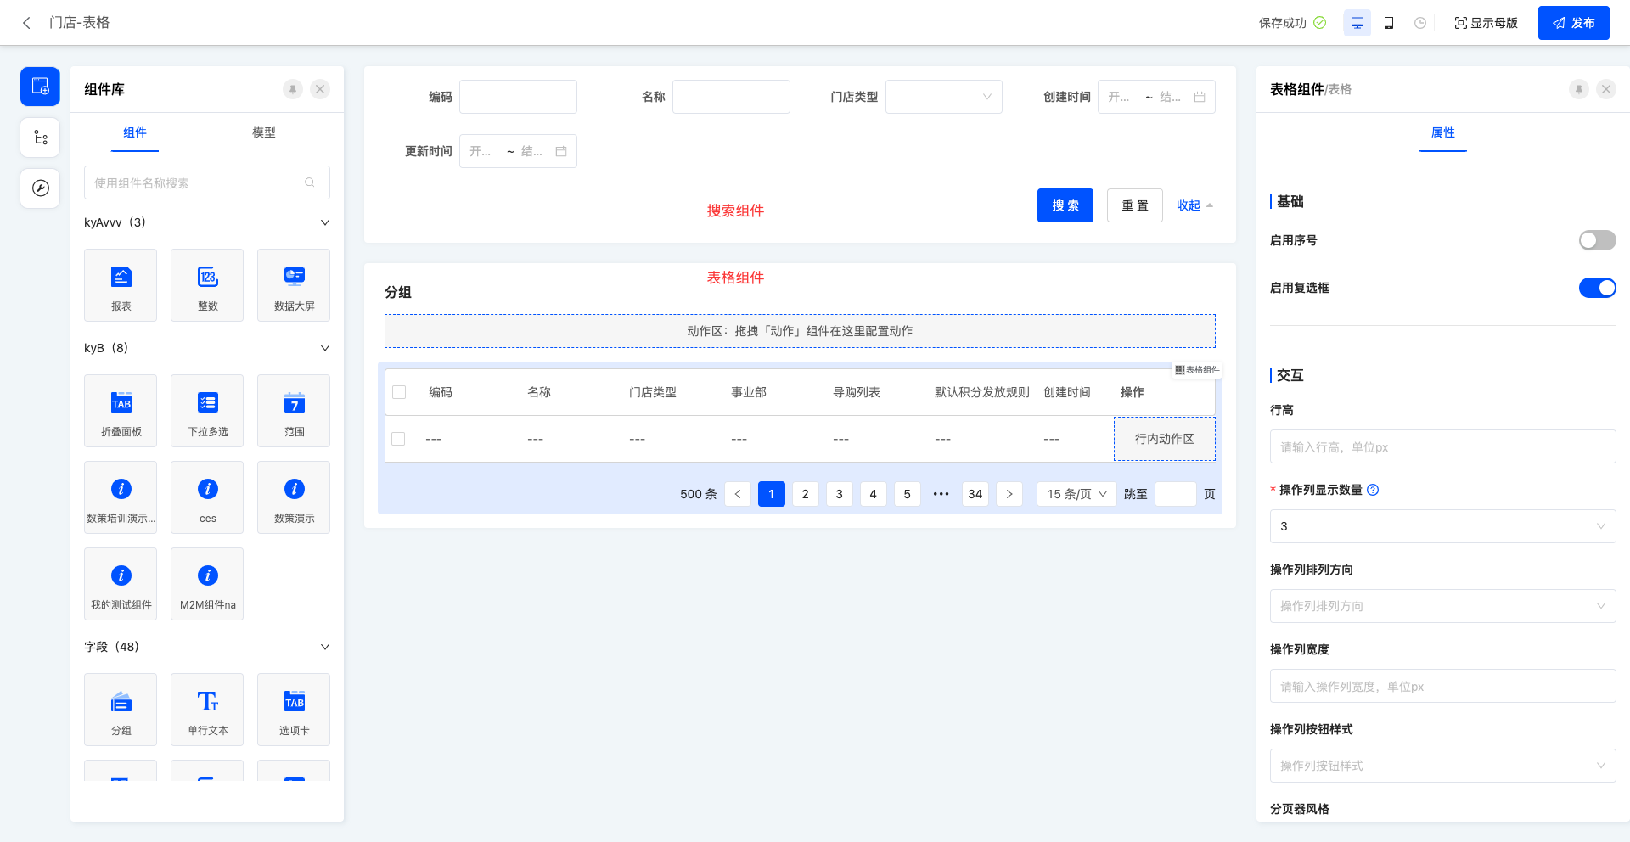Open the 15 条/页 page size dropdown
The width and height of the screenshot is (1630, 842).
1076,493
